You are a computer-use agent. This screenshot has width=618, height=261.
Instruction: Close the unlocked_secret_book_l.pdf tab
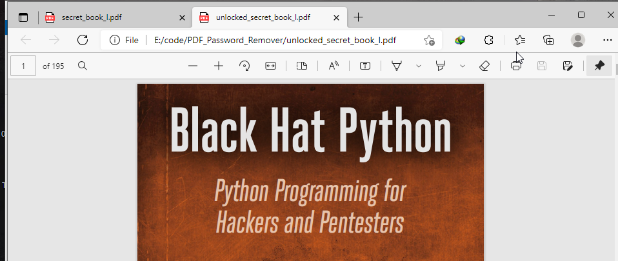(x=336, y=17)
